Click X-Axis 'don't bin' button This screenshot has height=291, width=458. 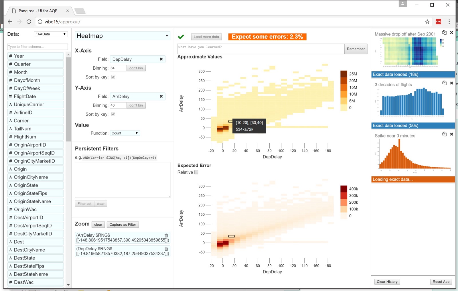(x=136, y=68)
